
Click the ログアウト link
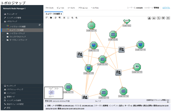pos(166,8)
